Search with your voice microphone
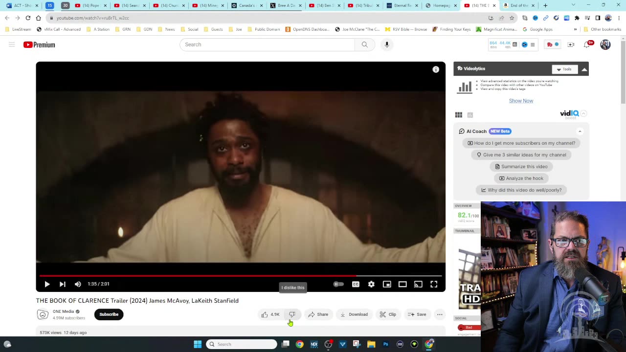The image size is (626, 352). [x=386, y=44]
